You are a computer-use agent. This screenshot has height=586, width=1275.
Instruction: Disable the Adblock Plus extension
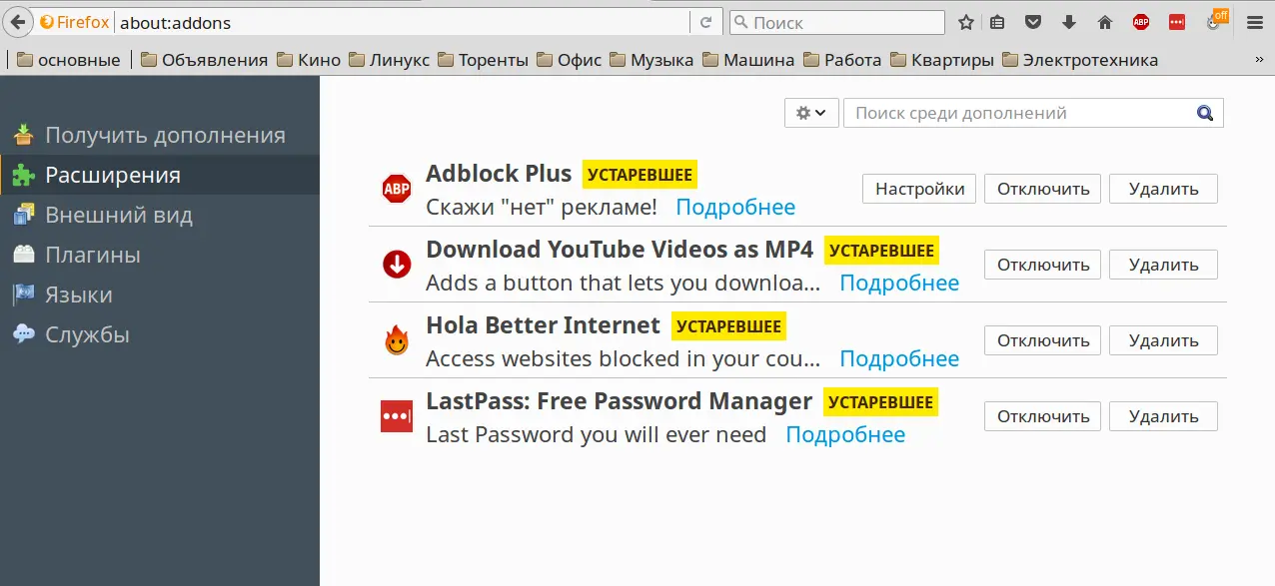pyautogui.click(x=1042, y=189)
